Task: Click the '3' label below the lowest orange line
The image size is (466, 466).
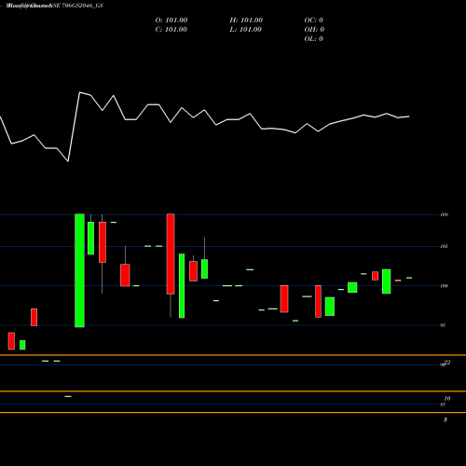Action: click(445, 419)
